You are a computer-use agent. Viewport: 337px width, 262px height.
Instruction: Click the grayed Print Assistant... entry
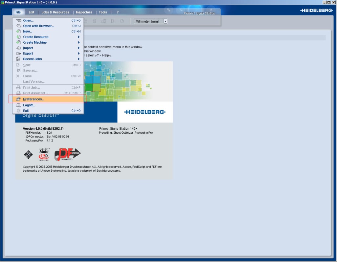coord(48,93)
